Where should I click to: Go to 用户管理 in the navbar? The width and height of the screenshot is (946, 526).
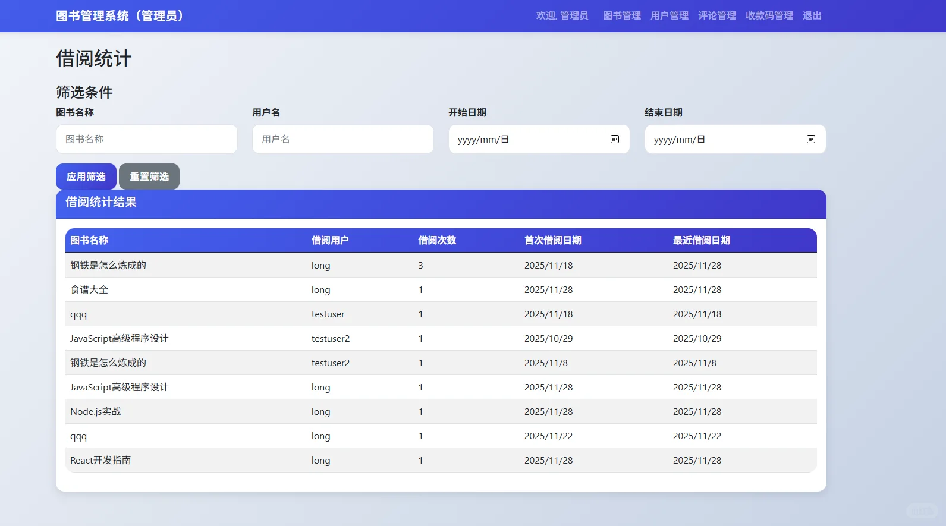point(670,15)
